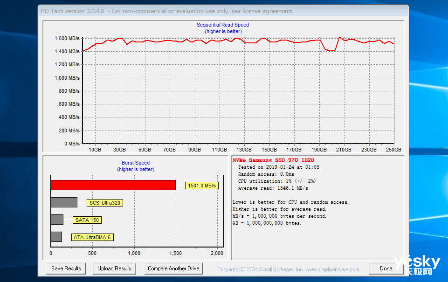Click "Lower is better for CPU and random access."

[x=290, y=202]
